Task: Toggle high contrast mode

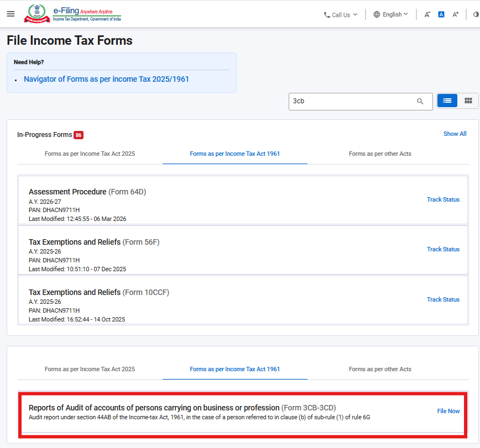Action: 476,14
